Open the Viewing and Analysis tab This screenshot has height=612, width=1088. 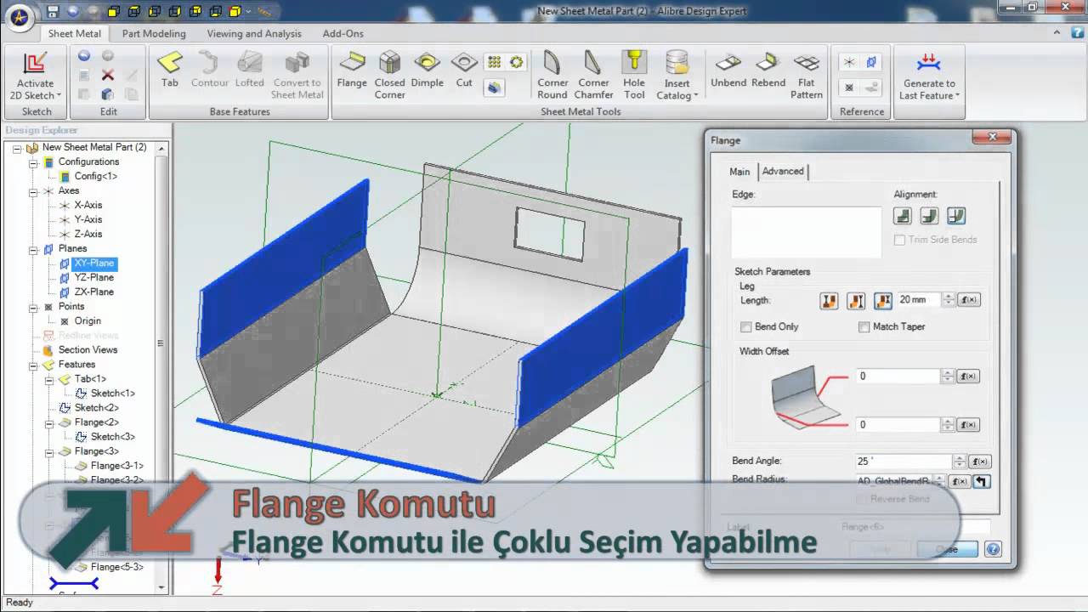pyautogui.click(x=254, y=33)
